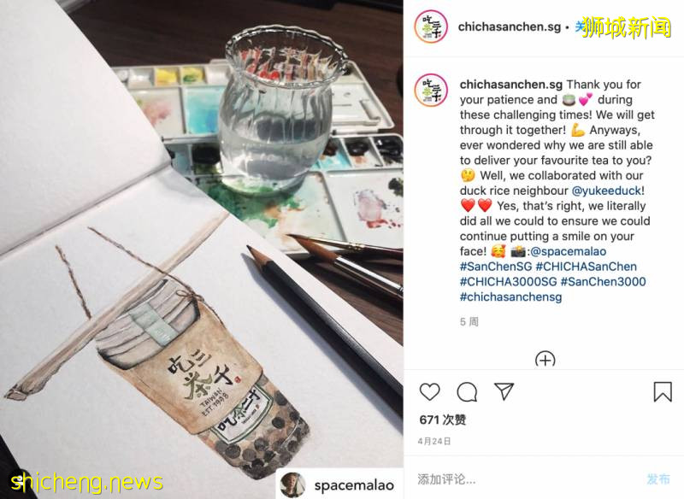This screenshot has width=684, height=499.
Task: Save post with bookmark icon
Action: pos(662,391)
